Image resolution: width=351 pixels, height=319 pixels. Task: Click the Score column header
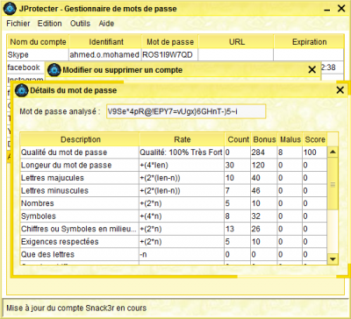(x=315, y=139)
